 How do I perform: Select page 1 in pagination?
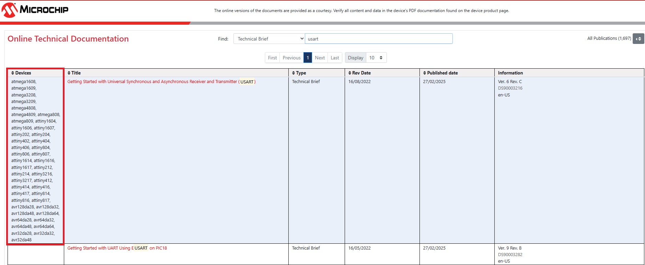pos(308,58)
